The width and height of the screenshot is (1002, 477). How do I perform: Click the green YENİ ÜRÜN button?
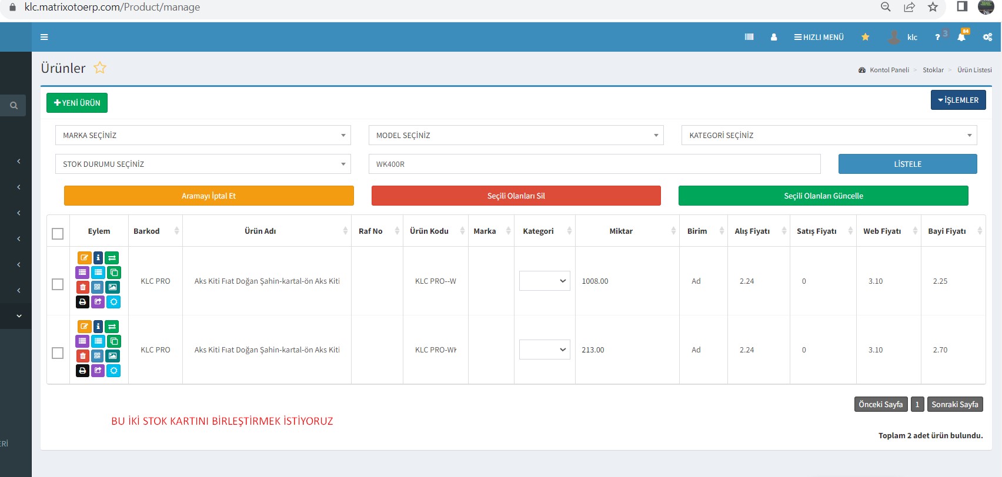pyautogui.click(x=77, y=103)
